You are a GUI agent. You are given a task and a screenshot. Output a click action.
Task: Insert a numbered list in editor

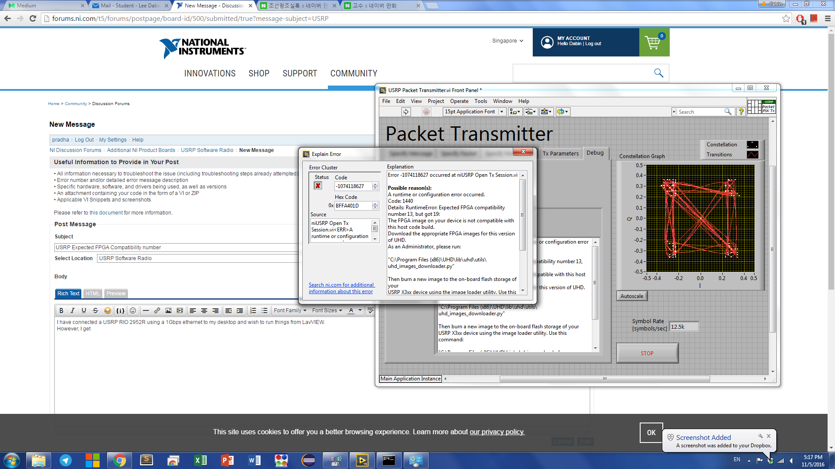click(253, 310)
